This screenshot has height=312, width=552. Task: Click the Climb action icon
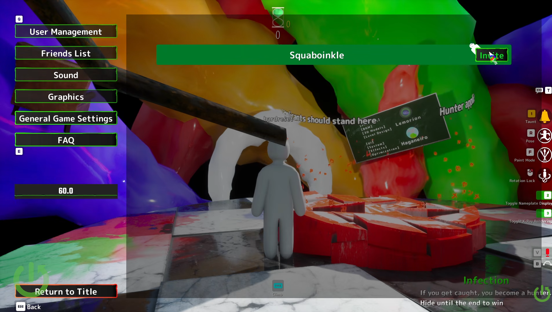pos(278,286)
